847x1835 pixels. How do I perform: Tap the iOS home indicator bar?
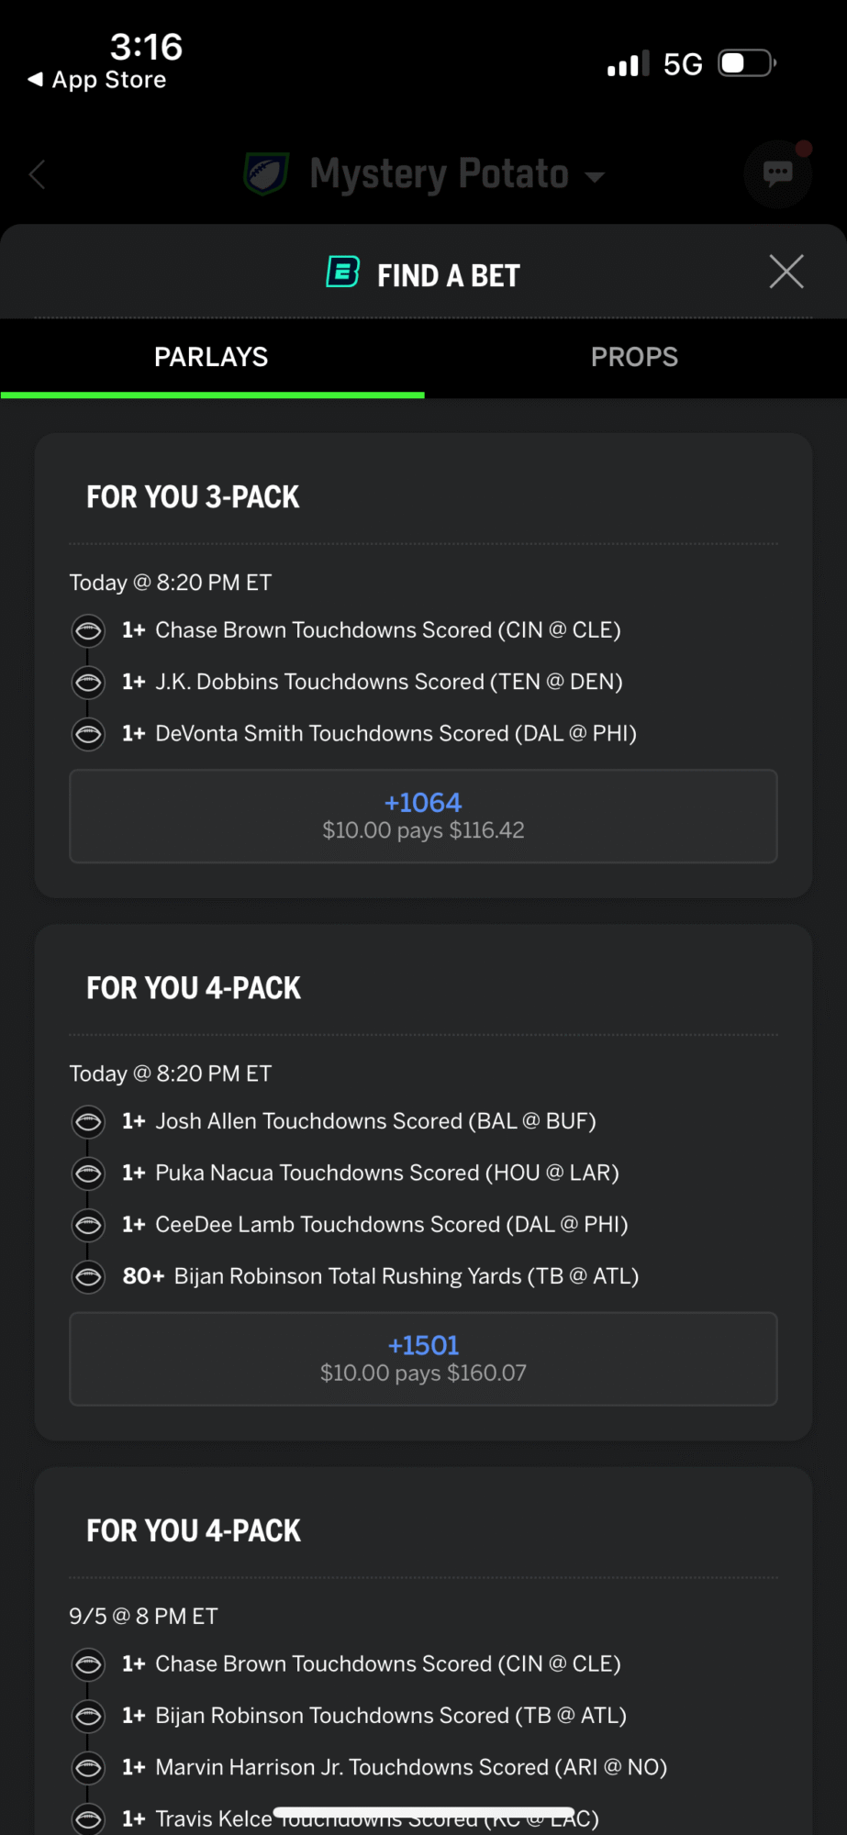[x=423, y=1812]
